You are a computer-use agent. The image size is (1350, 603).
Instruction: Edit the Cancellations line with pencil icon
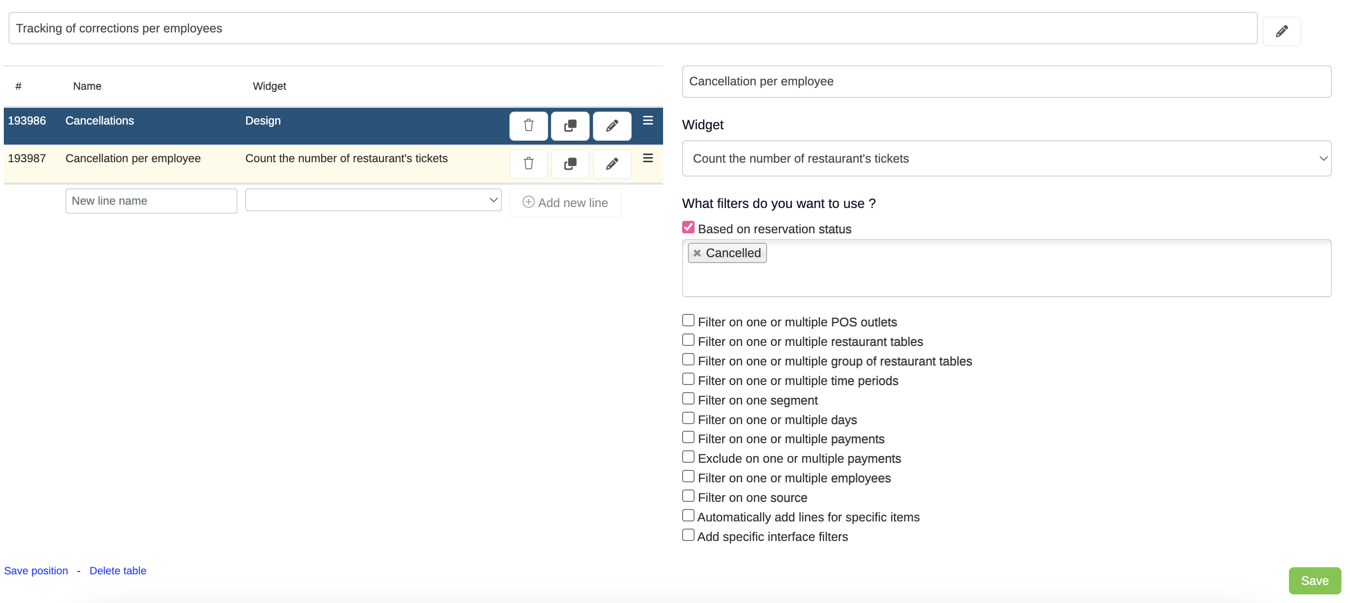click(612, 126)
